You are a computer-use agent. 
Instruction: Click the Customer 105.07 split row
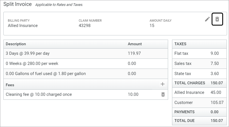[199, 103]
